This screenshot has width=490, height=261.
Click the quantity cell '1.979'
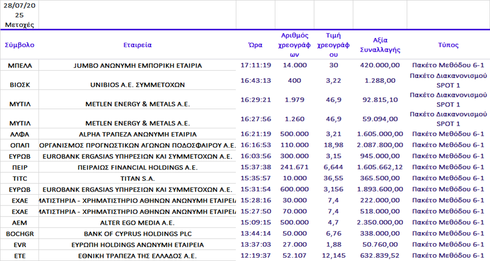294,99
